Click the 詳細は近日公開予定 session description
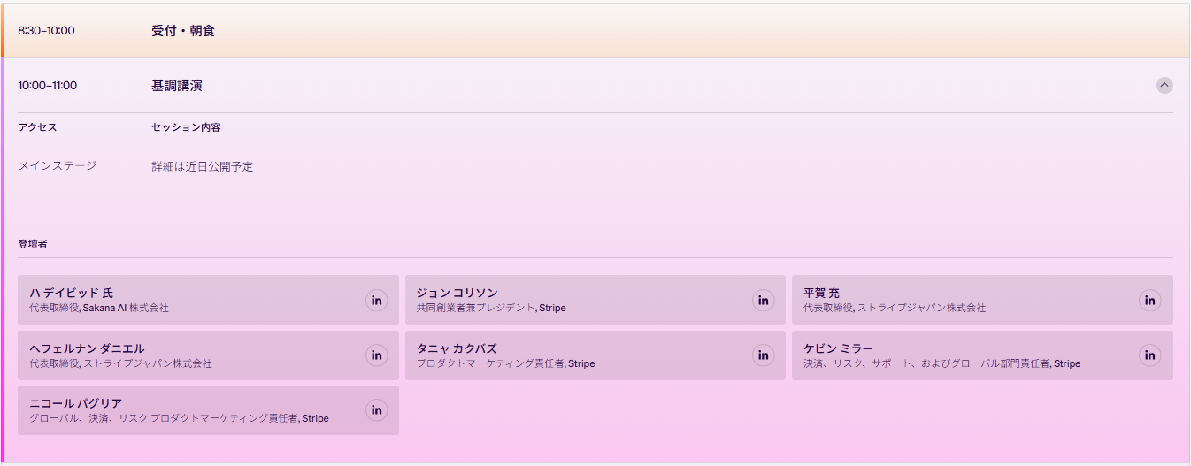 pos(203,166)
